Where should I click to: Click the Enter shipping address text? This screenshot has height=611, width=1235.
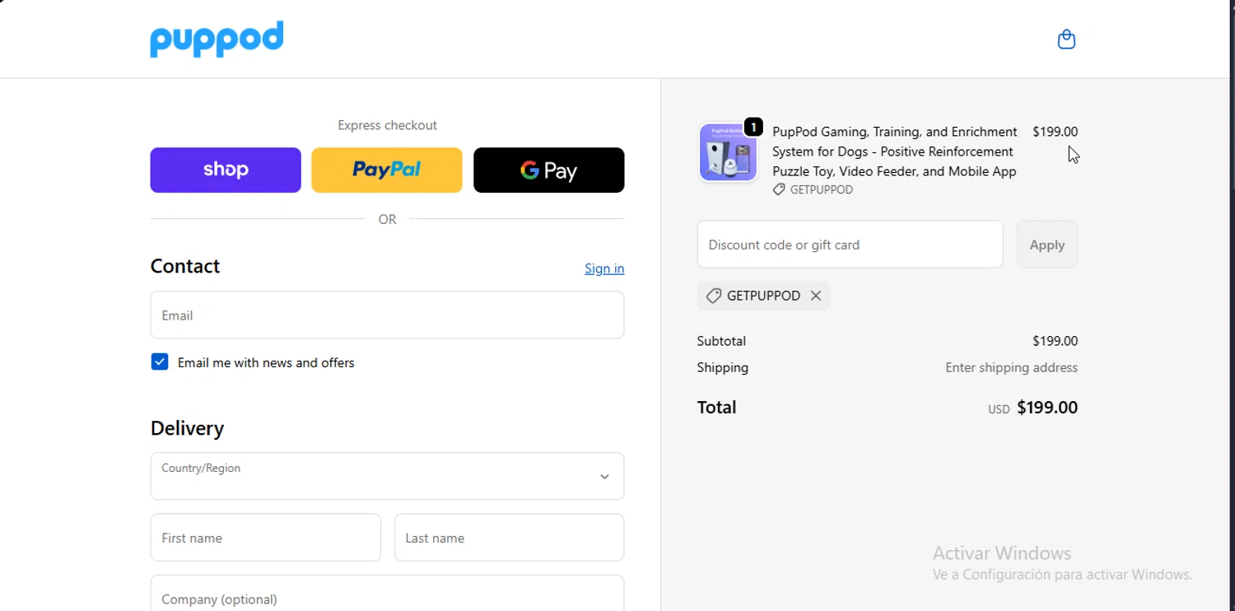(1011, 367)
